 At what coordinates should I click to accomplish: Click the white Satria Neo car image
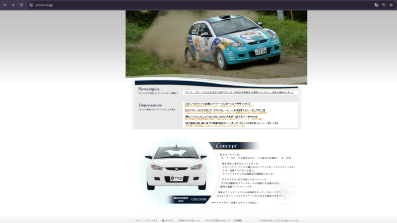pyautogui.click(x=177, y=168)
